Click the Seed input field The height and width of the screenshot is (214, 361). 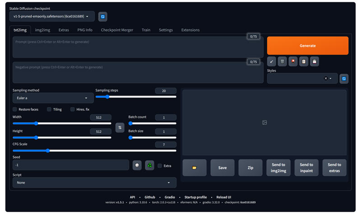[x=71, y=165]
